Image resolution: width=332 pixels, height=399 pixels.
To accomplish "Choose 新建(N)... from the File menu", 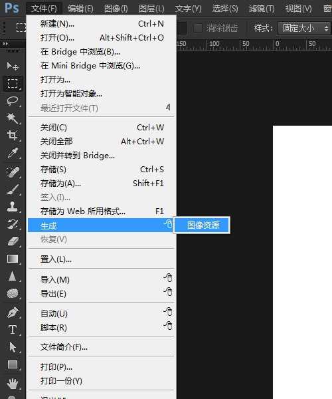I will [x=101, y=24].
